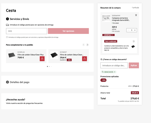Click the 329 € product price

point(114,27)
